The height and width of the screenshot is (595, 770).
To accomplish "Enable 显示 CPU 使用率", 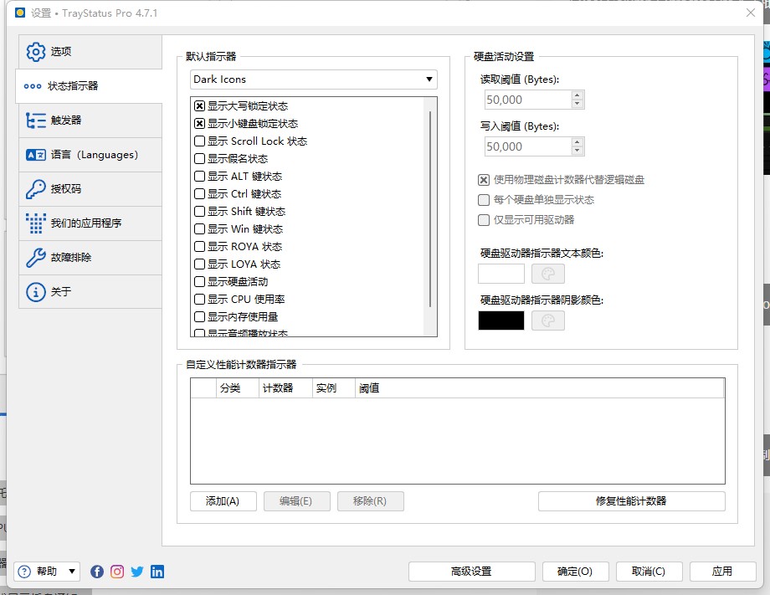I will (x=199, y=300).
